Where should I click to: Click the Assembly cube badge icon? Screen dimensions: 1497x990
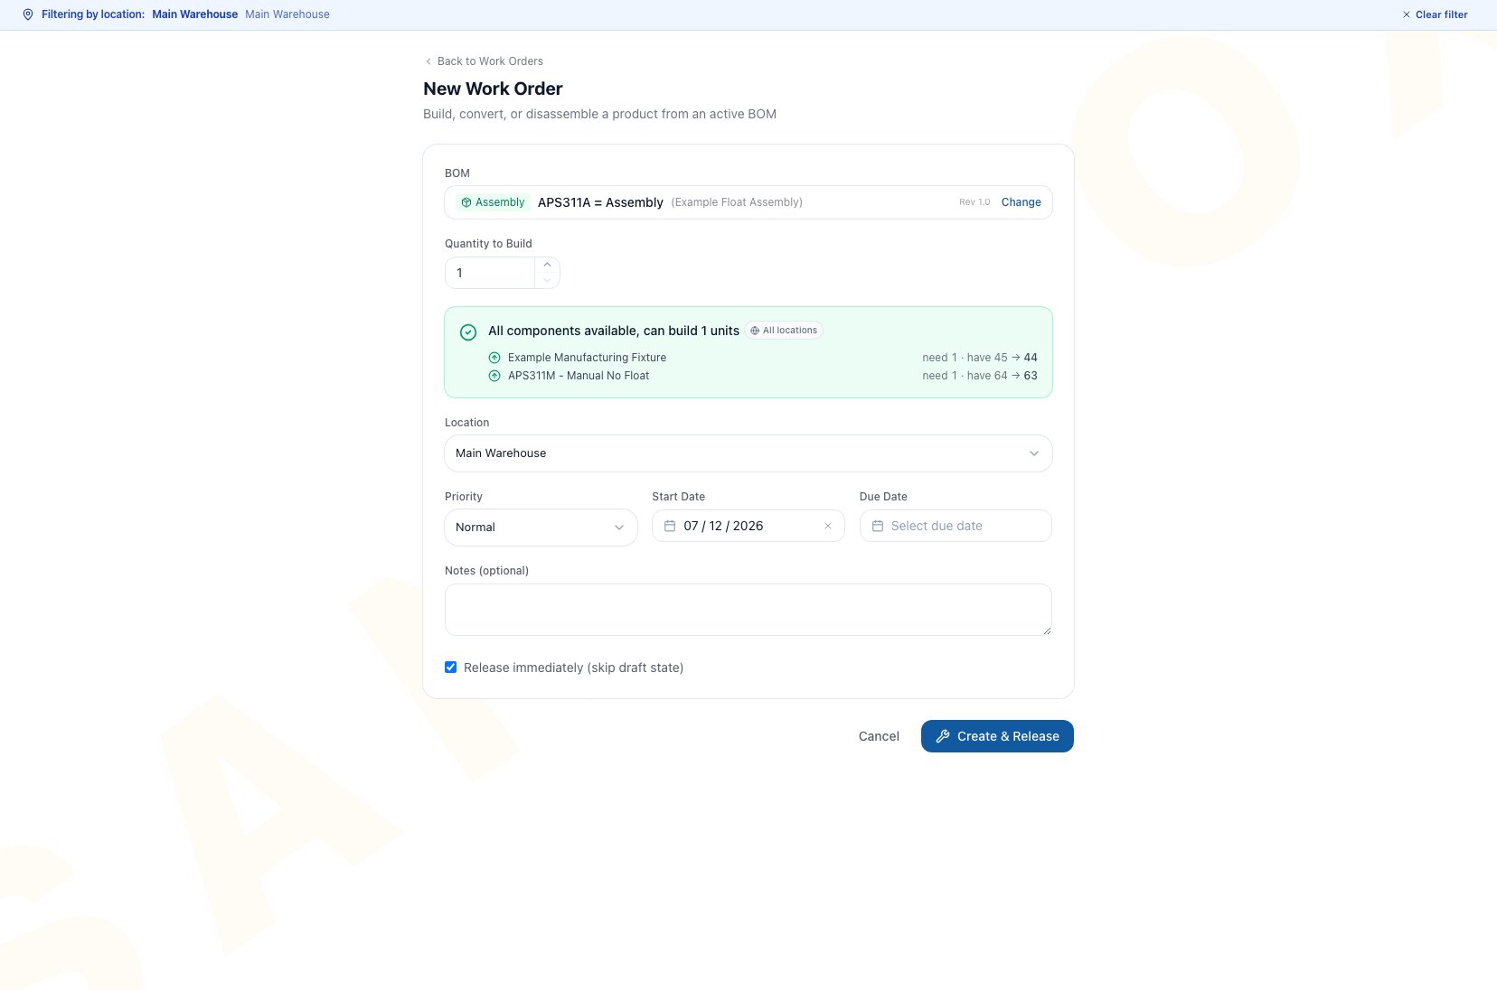466,202
